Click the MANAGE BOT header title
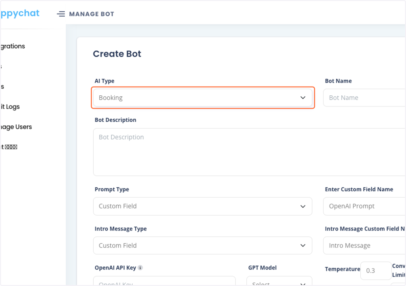 91,14
